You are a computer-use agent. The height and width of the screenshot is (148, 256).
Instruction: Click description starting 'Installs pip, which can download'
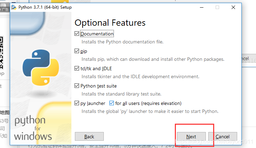pos(153,59)
